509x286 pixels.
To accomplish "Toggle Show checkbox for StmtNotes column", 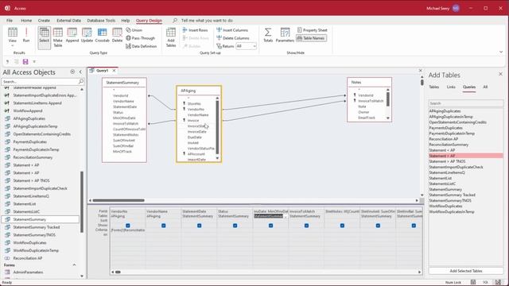I will click(342, 226).
